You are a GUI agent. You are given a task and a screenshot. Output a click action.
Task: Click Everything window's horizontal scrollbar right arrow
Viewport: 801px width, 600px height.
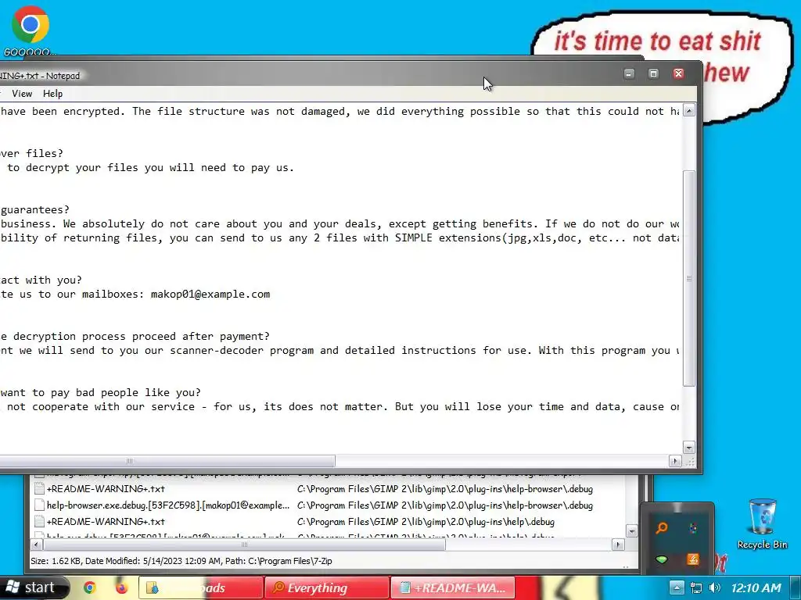point(618,545)
